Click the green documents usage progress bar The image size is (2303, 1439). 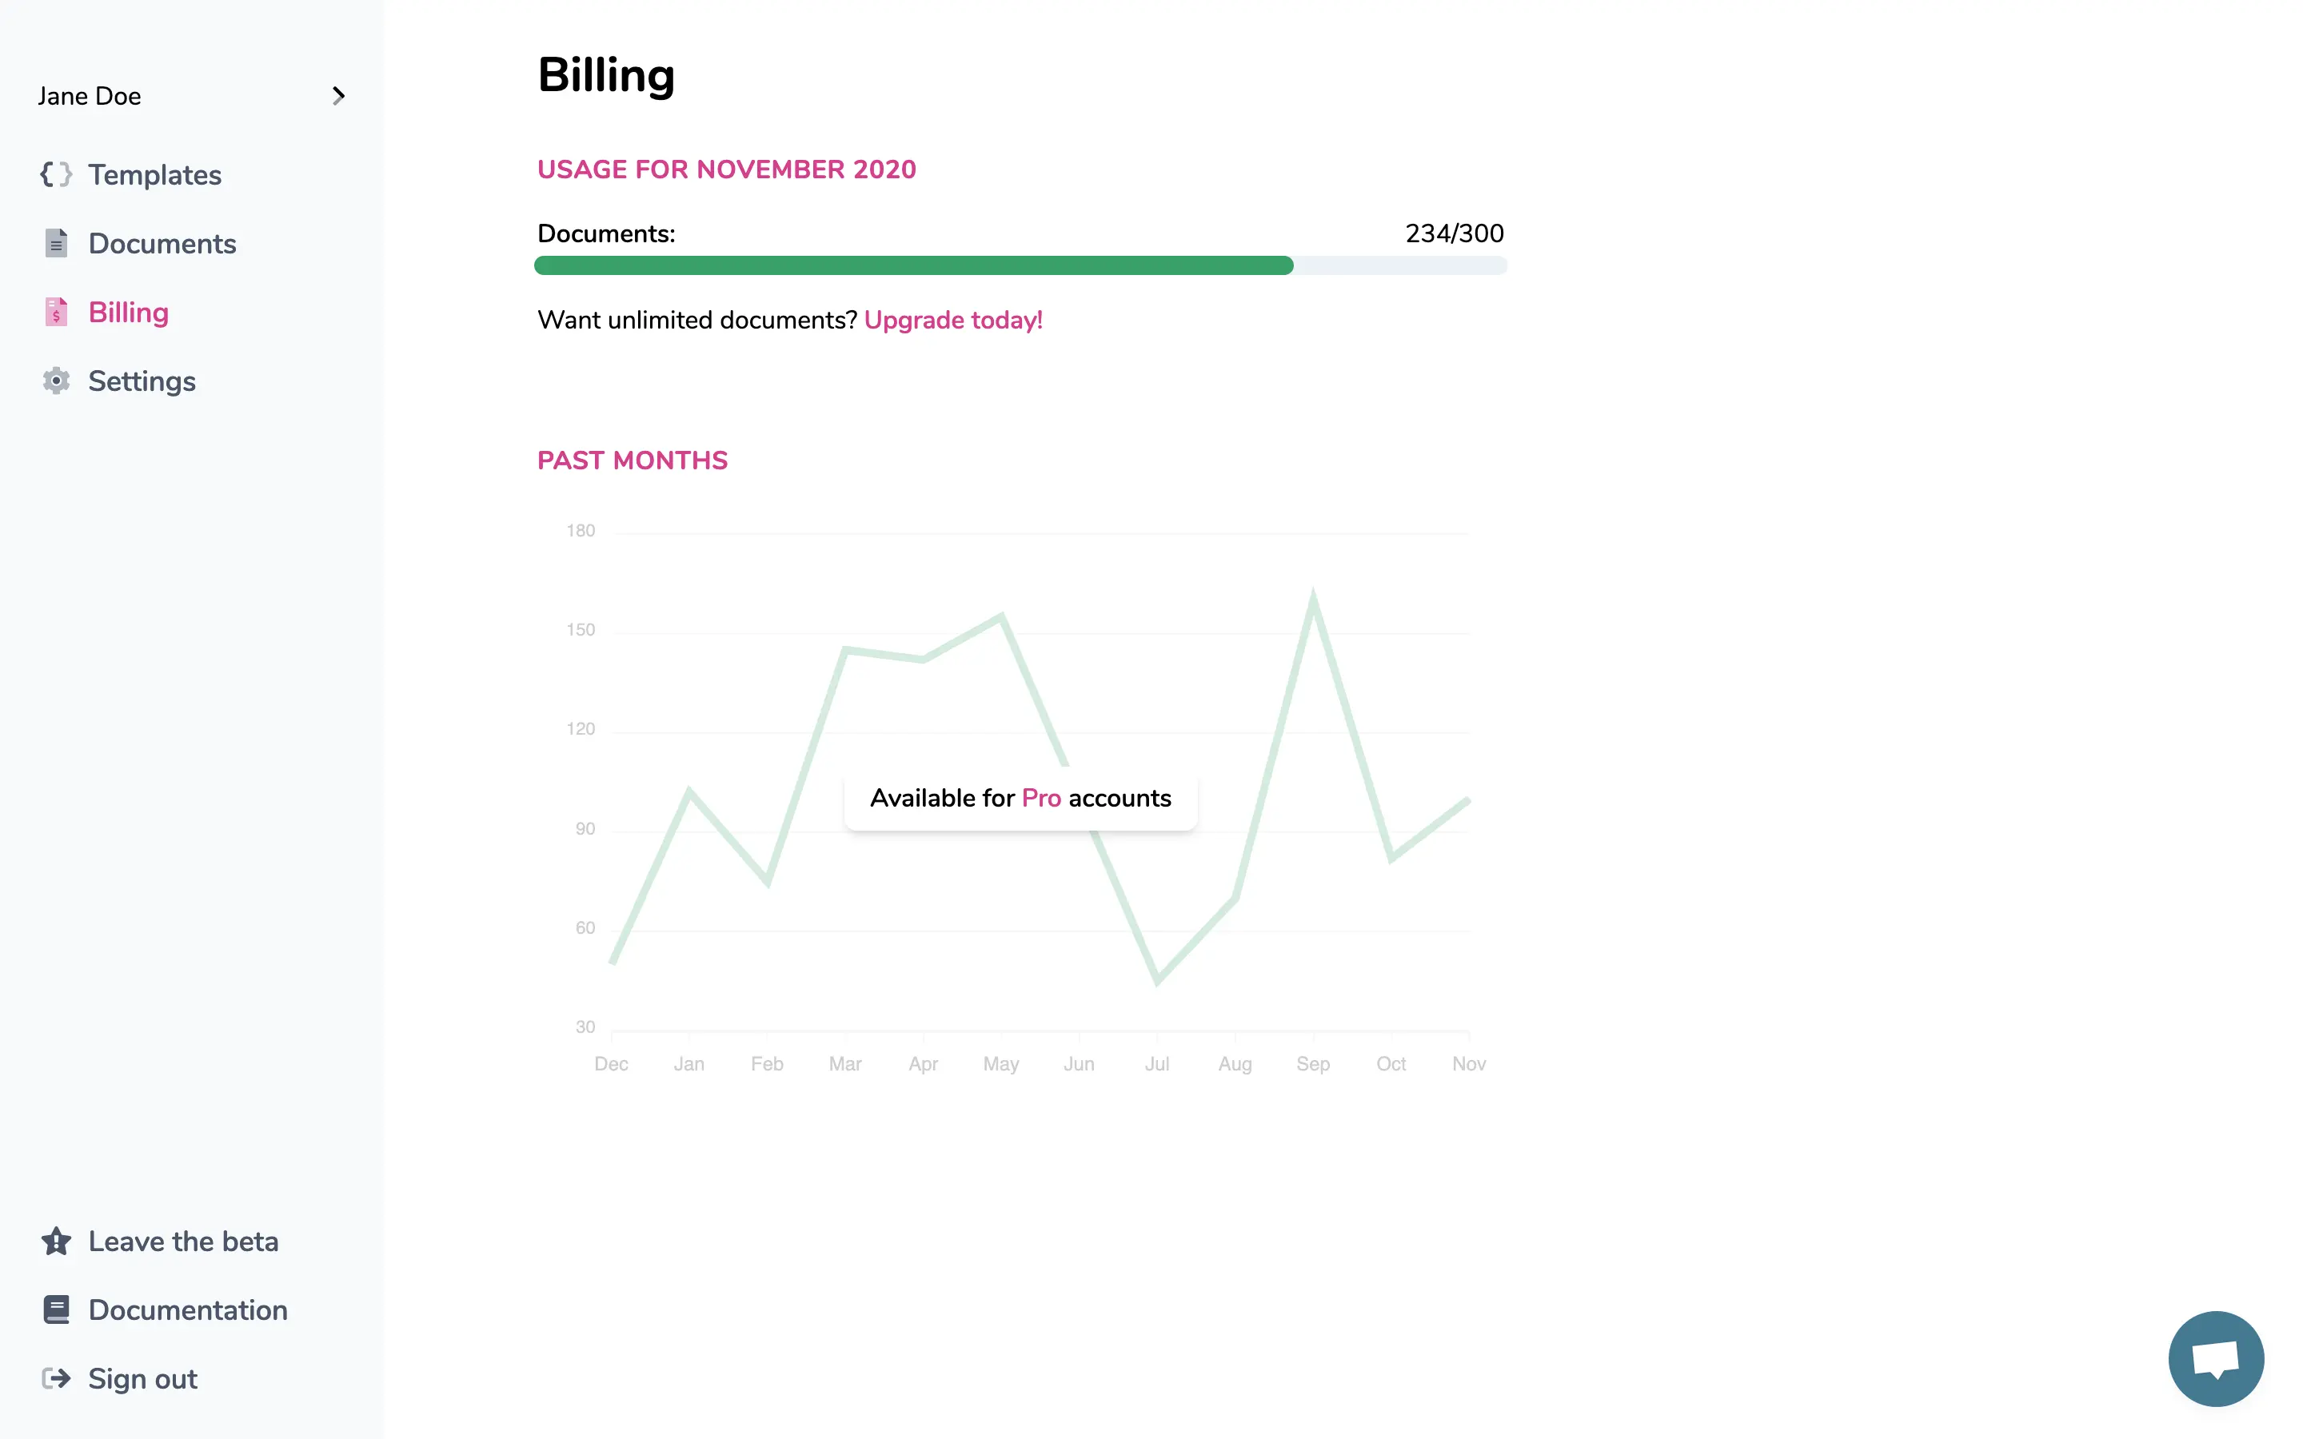913,265
